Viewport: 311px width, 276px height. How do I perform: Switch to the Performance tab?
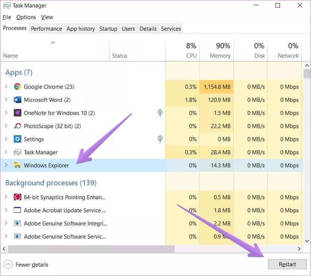[47, 29]
